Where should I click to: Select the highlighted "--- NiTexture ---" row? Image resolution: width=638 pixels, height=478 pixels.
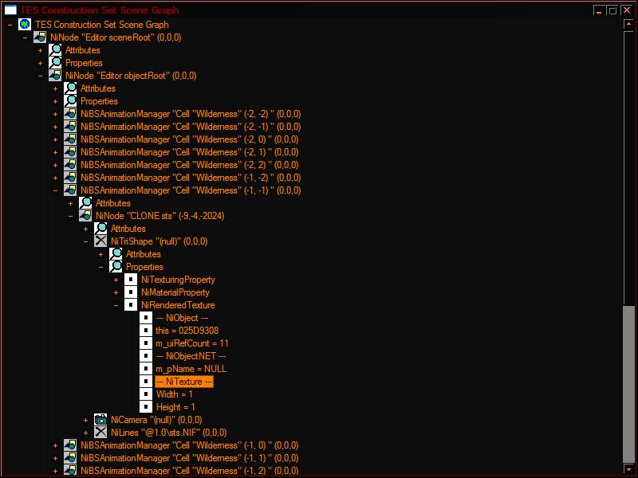184,382
